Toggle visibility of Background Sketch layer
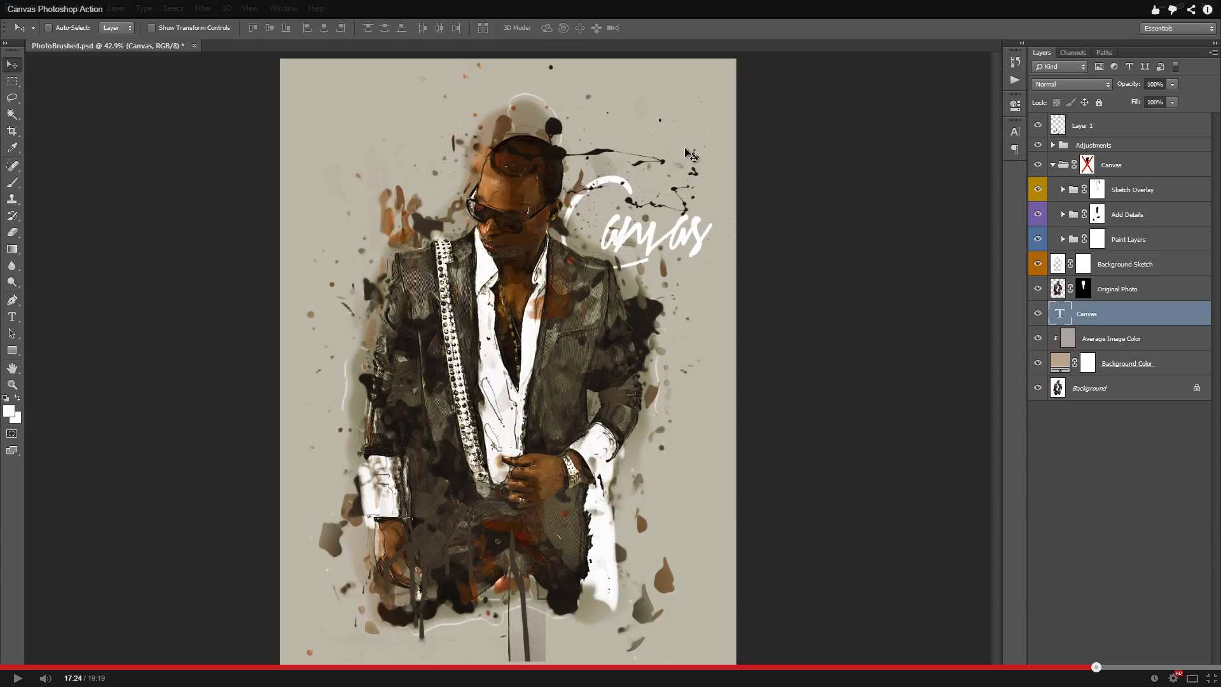This screenshot has height=687, width=1221. tap(1037, 263)
